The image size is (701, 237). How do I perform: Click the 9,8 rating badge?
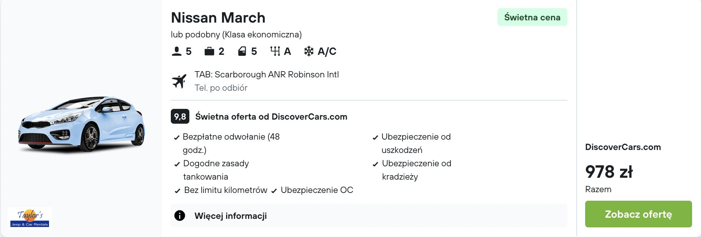[179, 116]
